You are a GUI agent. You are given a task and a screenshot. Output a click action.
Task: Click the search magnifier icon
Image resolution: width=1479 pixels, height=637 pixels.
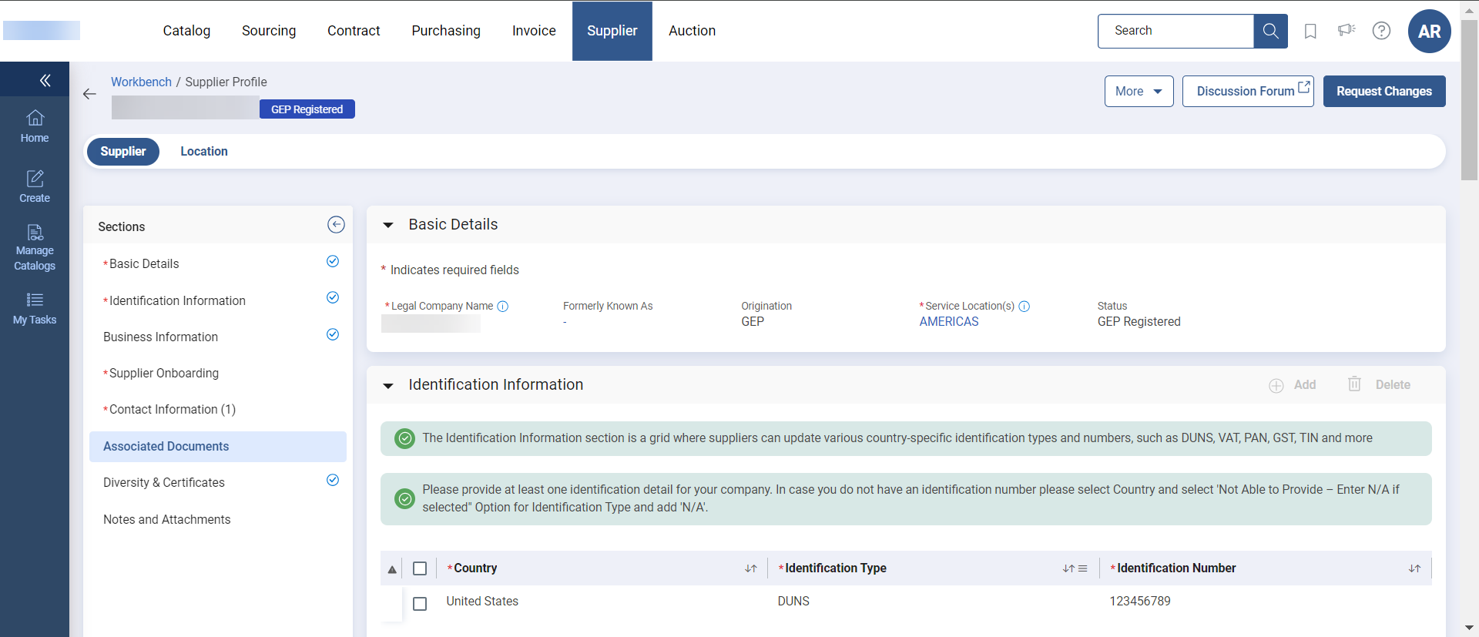point(1270,31)
